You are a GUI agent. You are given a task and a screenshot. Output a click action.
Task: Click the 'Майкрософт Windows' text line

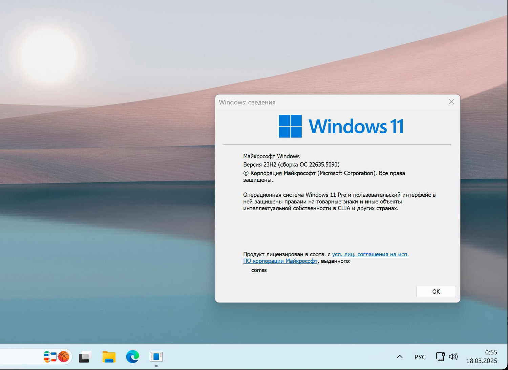pos(271,156)
